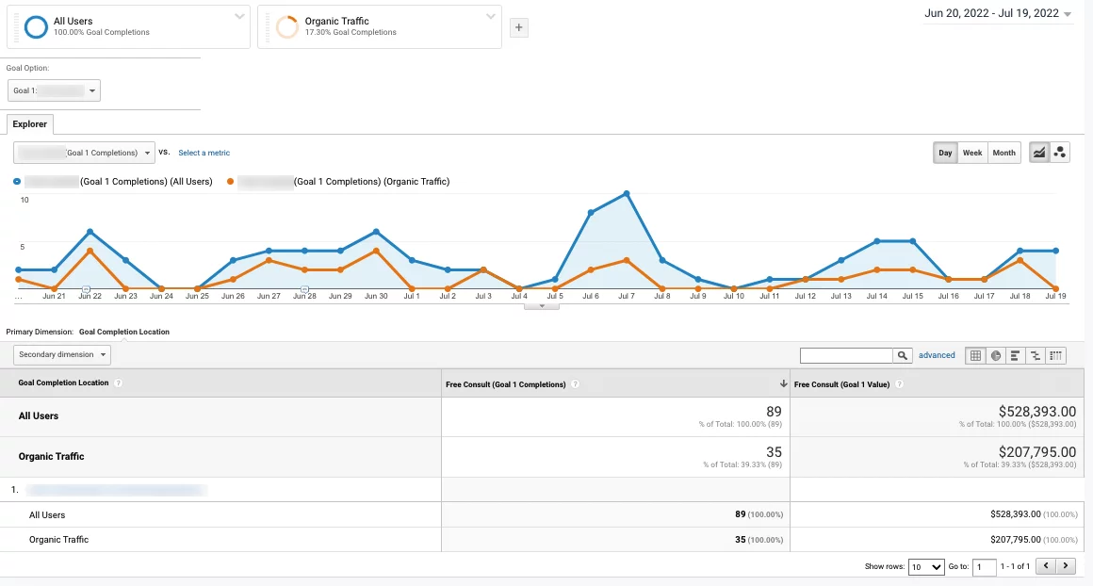The image size is (1093, 586).
Task: Select the Pivot table view icon
Action: click(x=1056, y=355)
